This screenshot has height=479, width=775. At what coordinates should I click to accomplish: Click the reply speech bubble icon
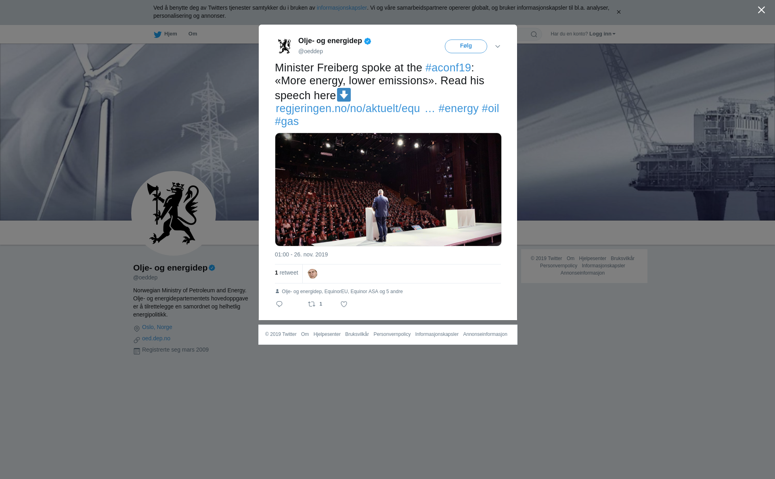point(279,304)
